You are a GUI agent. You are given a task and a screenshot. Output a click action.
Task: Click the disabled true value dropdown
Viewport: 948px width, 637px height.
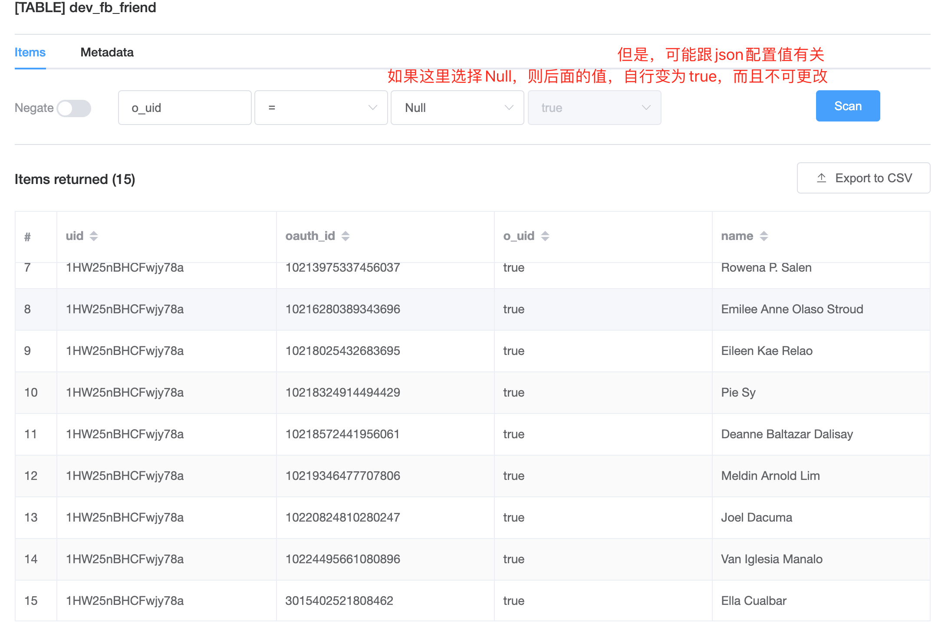point(595,108)
